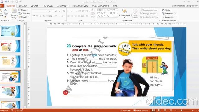Image resolution: width=199 pixels, height=112 pixels.
Task: Align text to the left
Action: [x=69, y=16]
